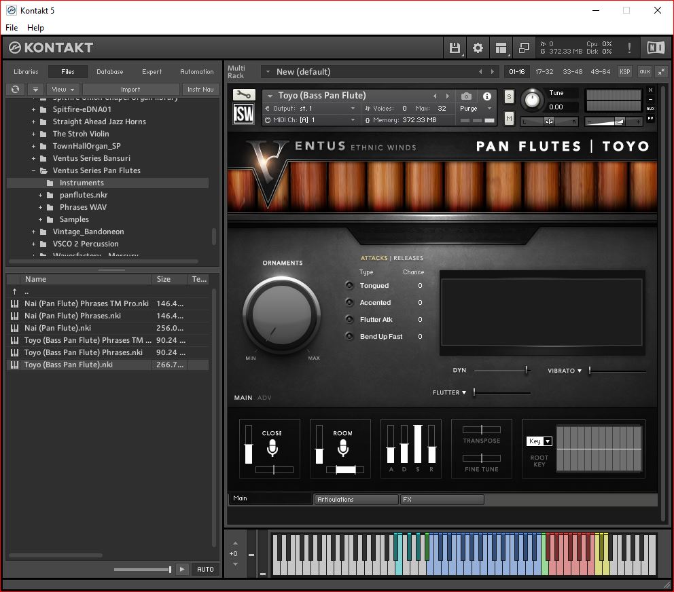Open the Vibrato dropdown
Viewport: 674px width, 592px height.
565,371
